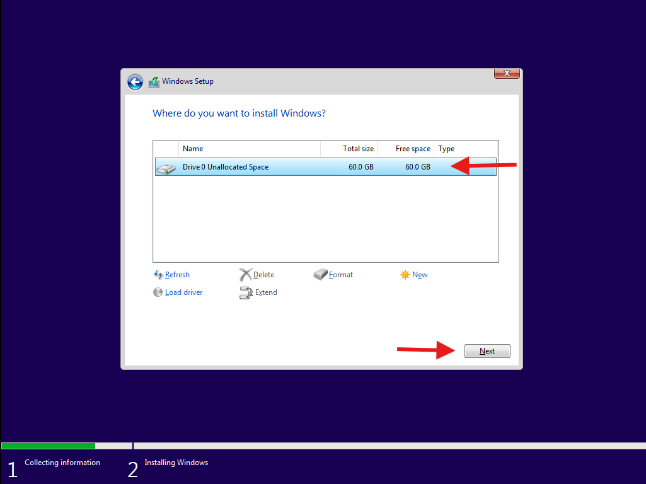646x484 pixels.
Task: Click the Format drive icon
Action: pos(321,274)
